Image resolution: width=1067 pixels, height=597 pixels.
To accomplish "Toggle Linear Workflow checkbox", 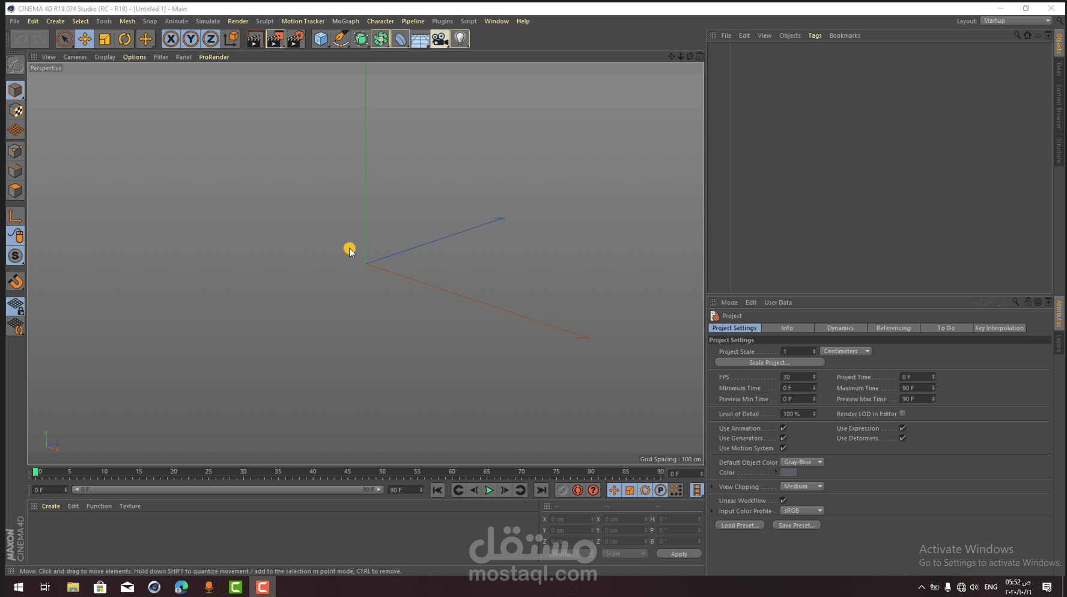I will pyautogui.click(x=783, y=500).
